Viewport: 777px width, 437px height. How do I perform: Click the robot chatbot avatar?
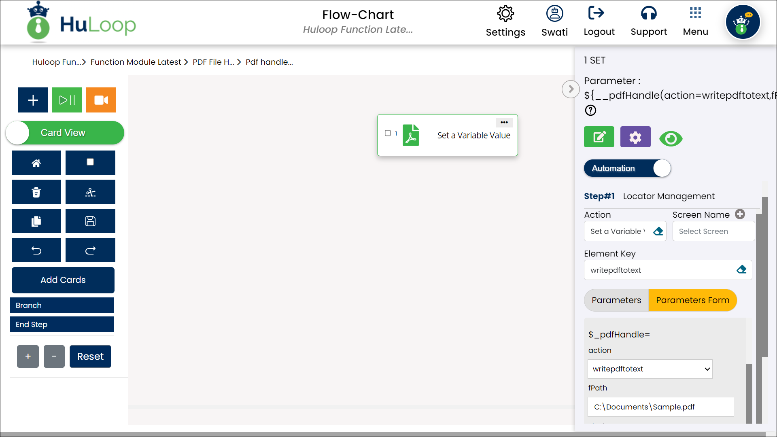tap(743, 22)
